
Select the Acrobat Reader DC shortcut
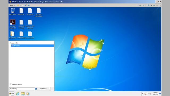(x=13, y=24)
